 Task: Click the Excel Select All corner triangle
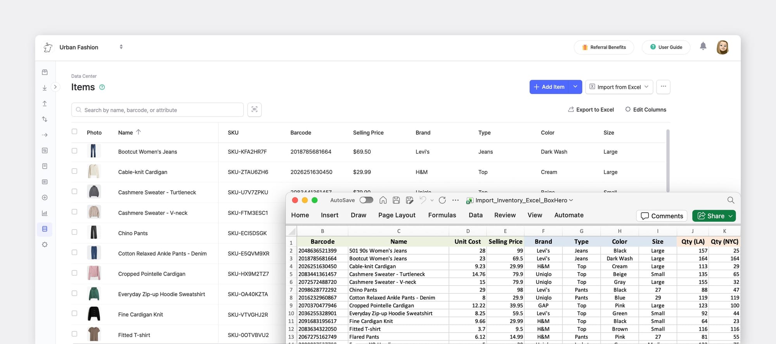291,231
